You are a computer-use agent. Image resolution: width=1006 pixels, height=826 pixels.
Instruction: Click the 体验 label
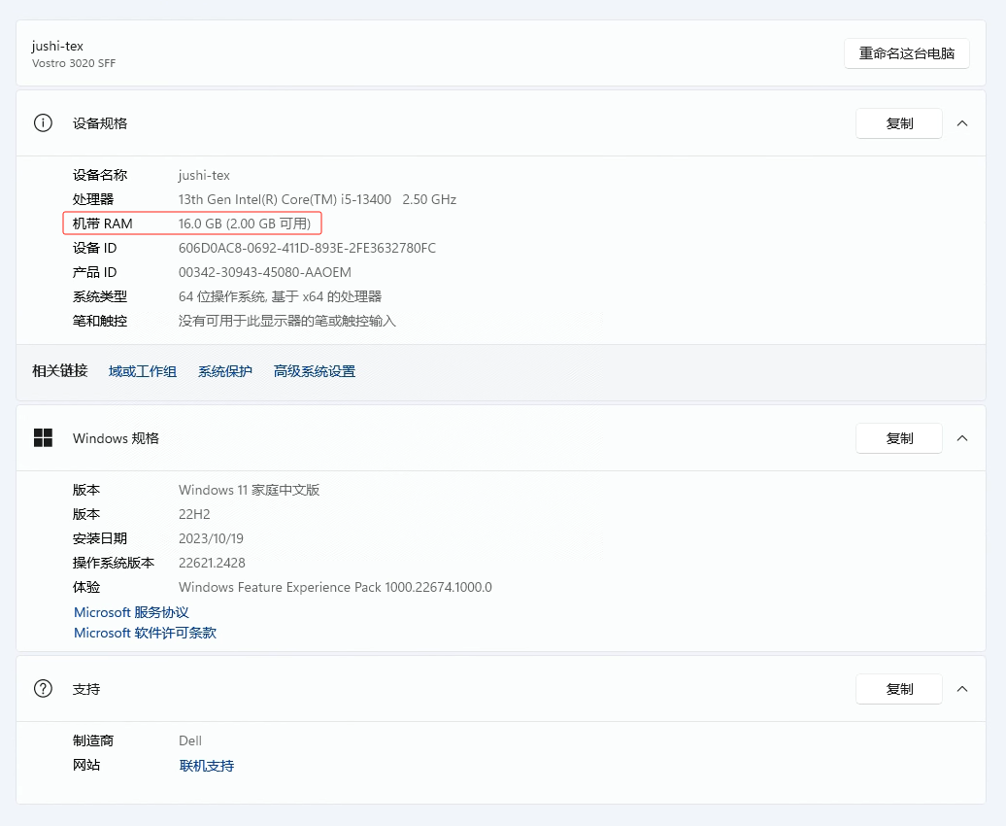coord(86,587)
